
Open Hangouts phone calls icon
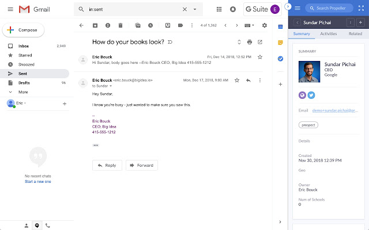point(48,225)
